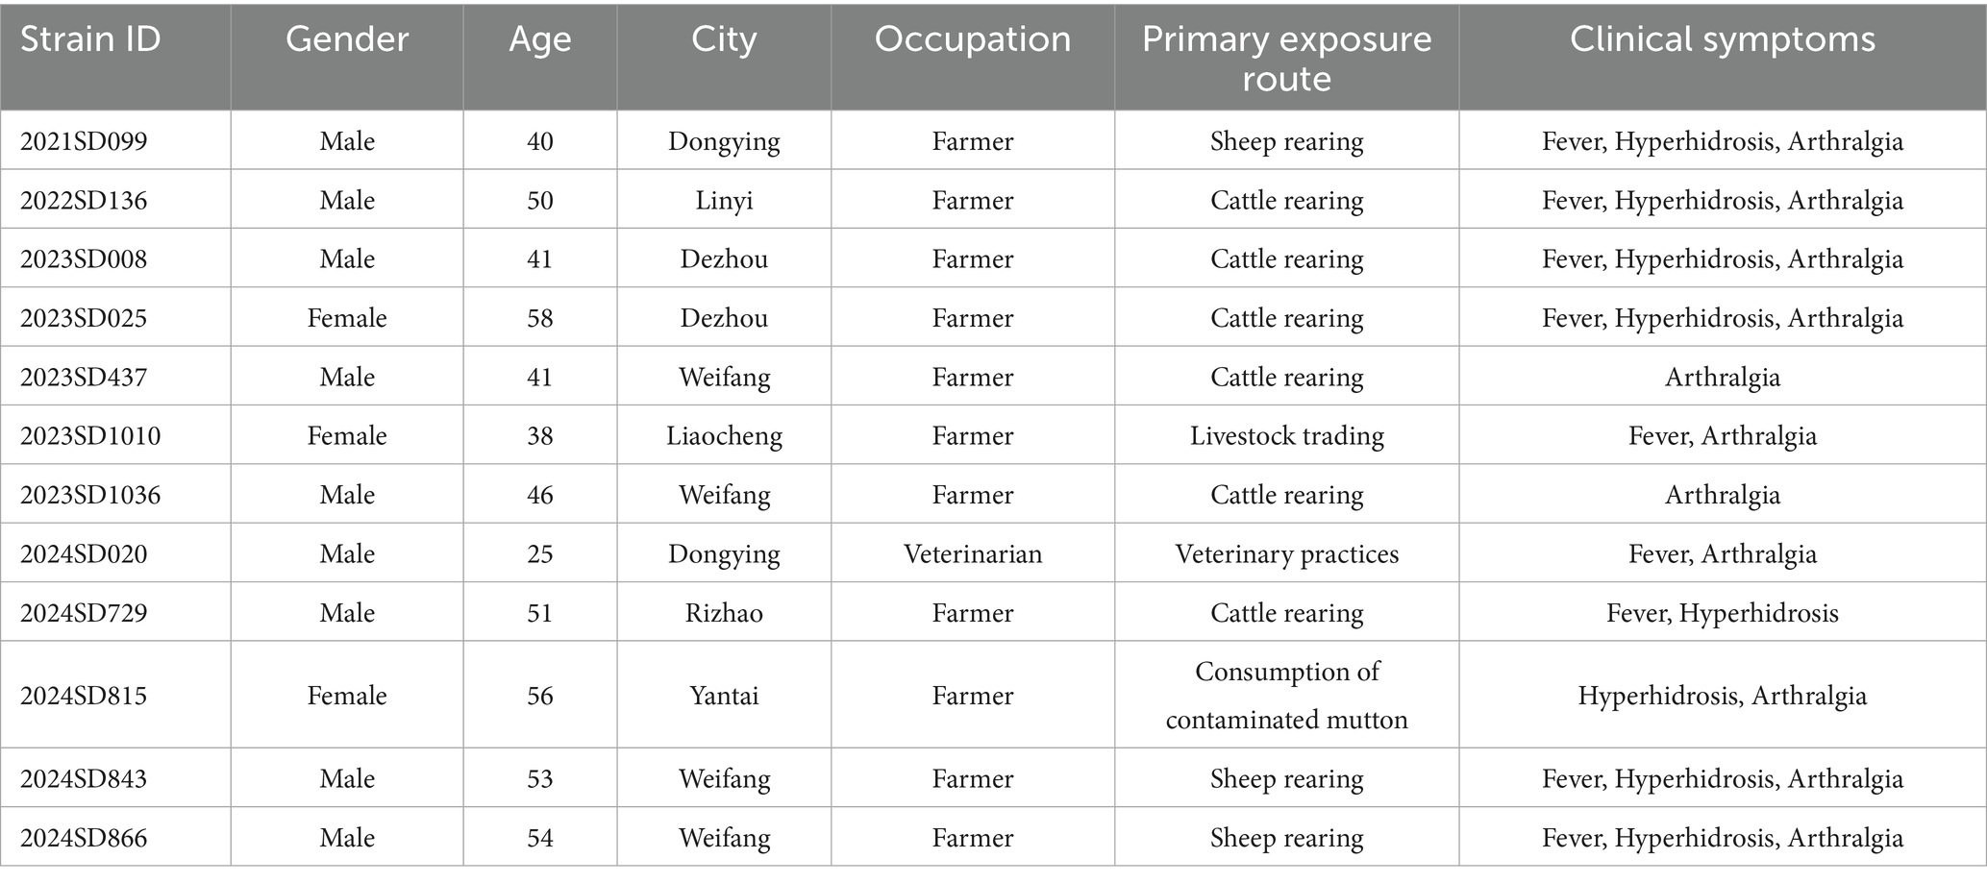Viewport: 1987px width, 883px height.
Task: Select the Yantai city cell
Action: (724, 696)
